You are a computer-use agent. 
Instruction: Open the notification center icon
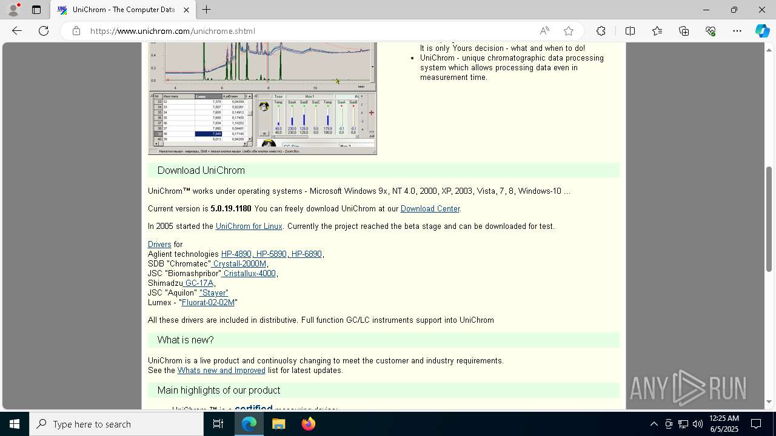tap(756, 424)
